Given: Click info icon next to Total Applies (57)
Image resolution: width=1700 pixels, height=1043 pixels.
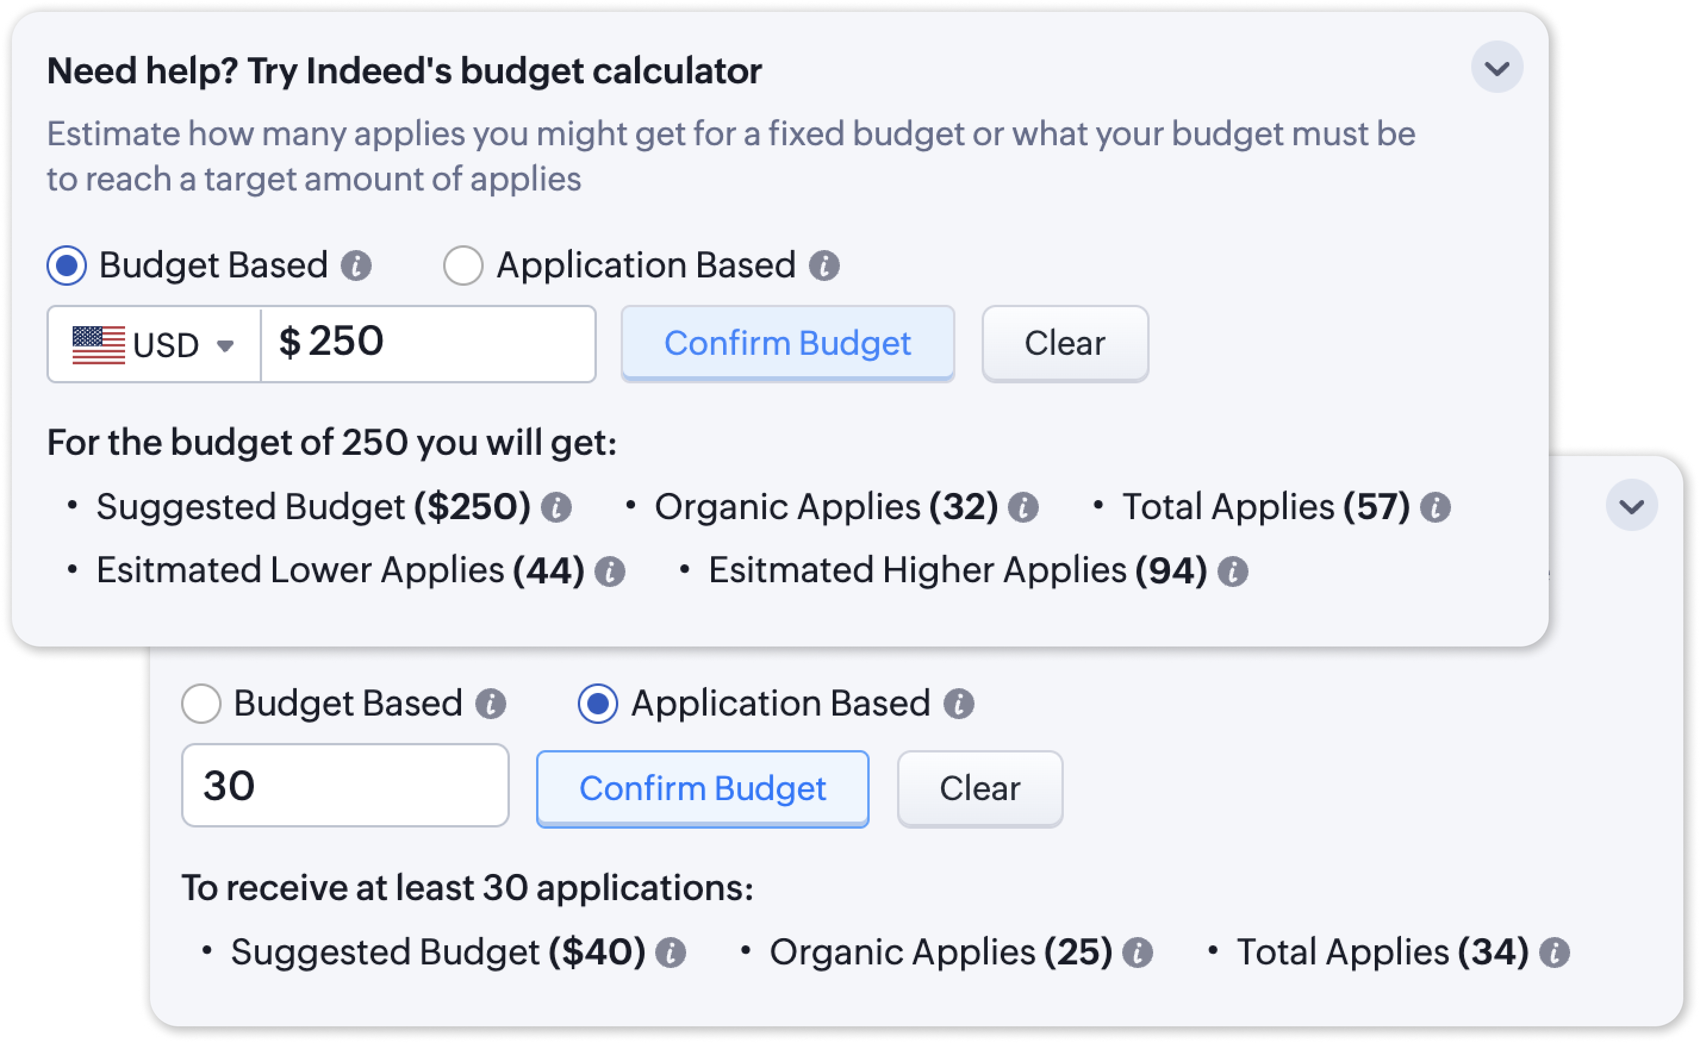Looking at the screenshot, I should (x=1436, y=508).
